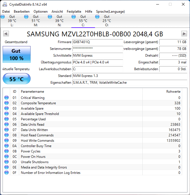Select drive C: at 55 °C
Viewport: 190px width, 195px height.
coord(83,21)
